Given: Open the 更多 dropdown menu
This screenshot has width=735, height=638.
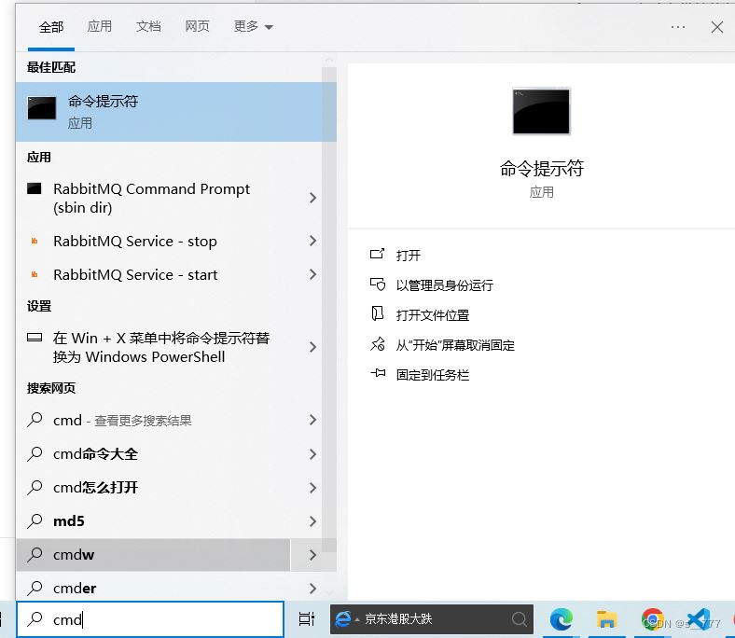Looking at the screenshot, I should pyautogui.click(x=253, y=27).
